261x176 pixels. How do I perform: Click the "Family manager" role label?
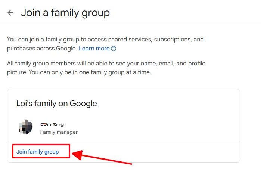tap(59, 132)
